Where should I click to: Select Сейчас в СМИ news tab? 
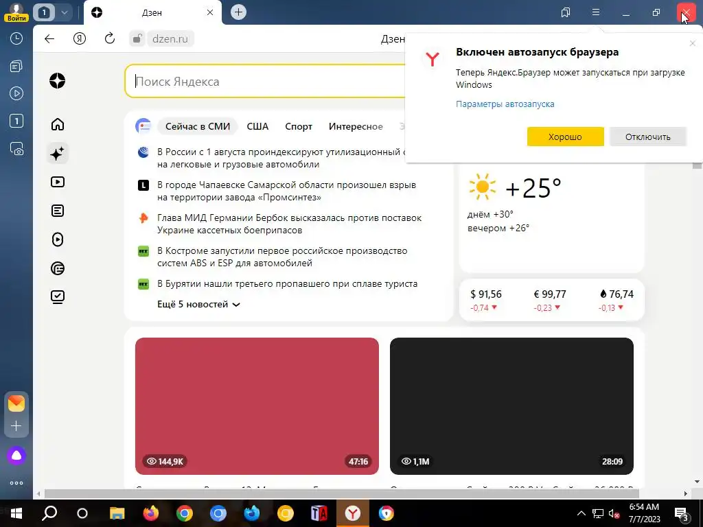click(x=197, y=126)
